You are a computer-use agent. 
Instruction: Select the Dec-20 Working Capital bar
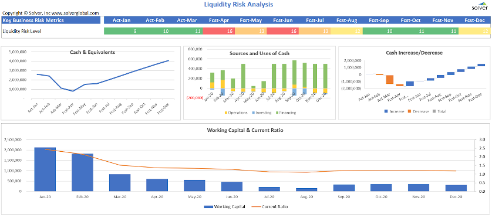456,188
